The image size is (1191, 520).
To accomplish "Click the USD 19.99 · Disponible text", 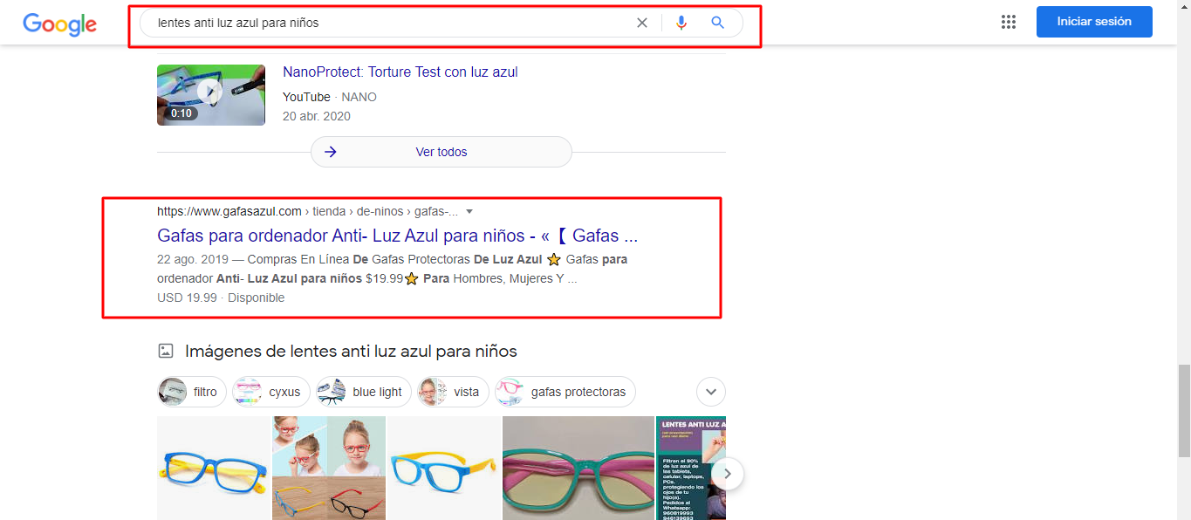I will click(x=221, y=298).
